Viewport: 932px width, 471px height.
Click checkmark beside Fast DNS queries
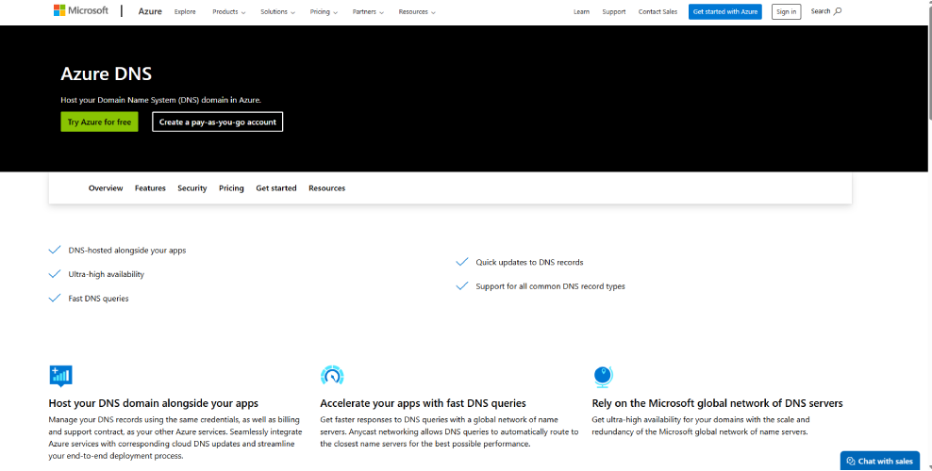55,298
